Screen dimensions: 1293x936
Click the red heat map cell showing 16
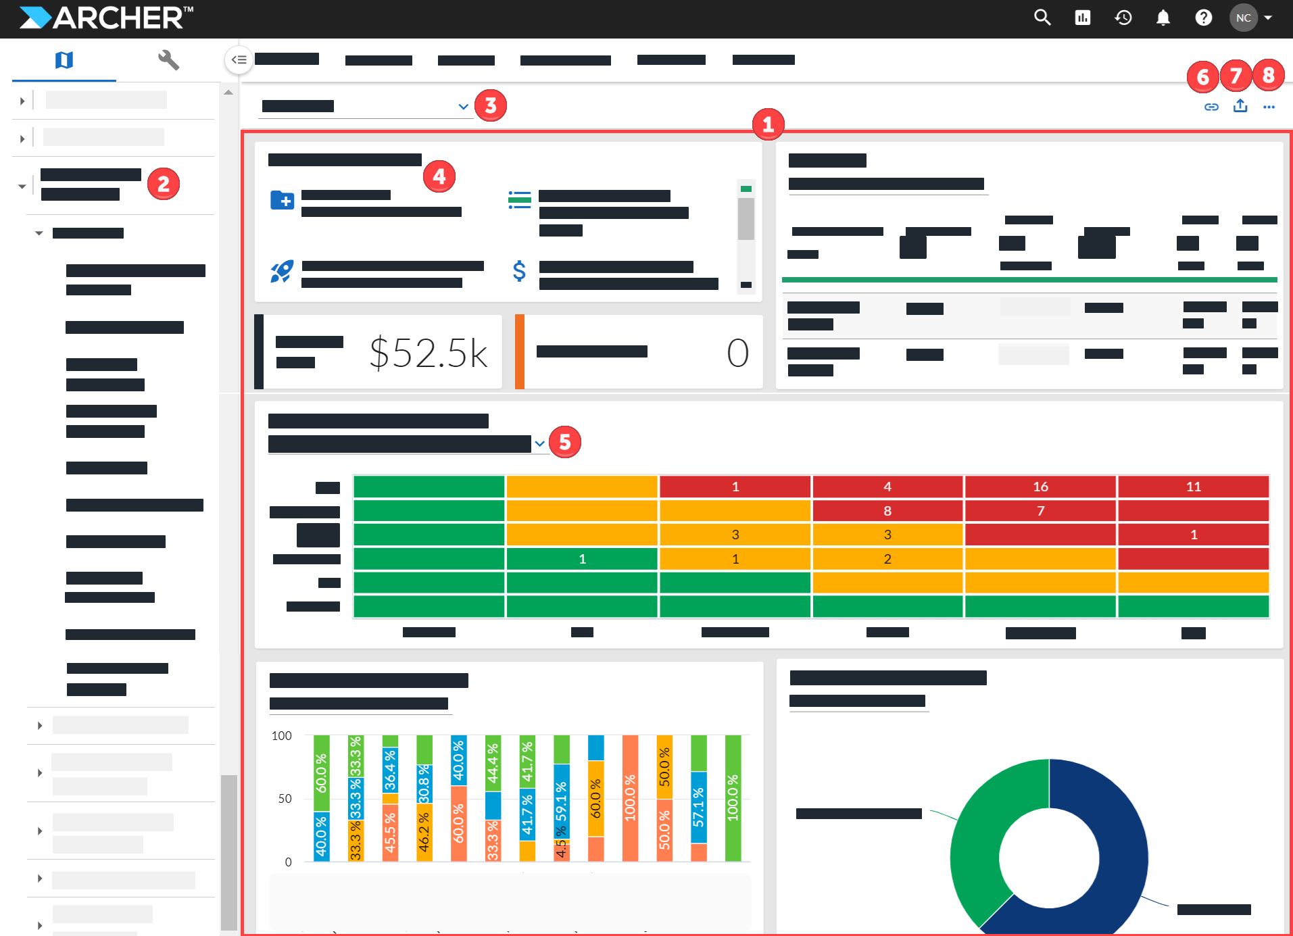pyautogui.click(x=1040, y=487)
